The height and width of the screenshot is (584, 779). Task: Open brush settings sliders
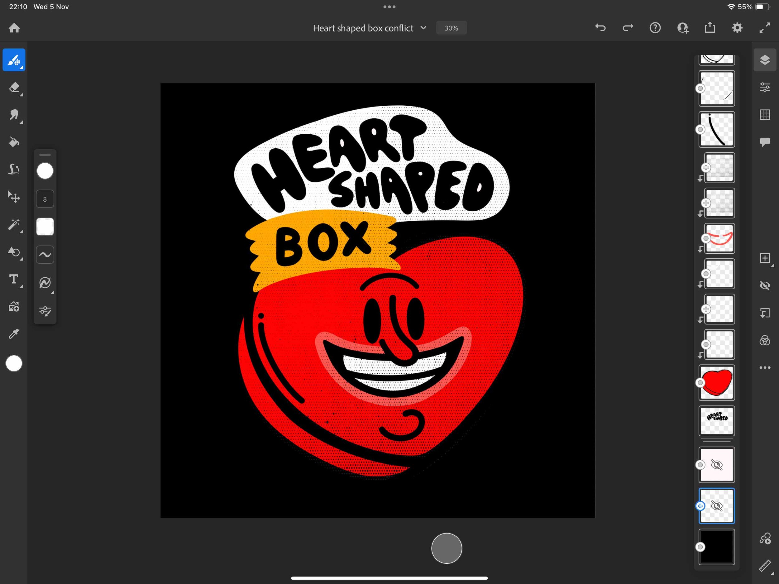point(45,311)
